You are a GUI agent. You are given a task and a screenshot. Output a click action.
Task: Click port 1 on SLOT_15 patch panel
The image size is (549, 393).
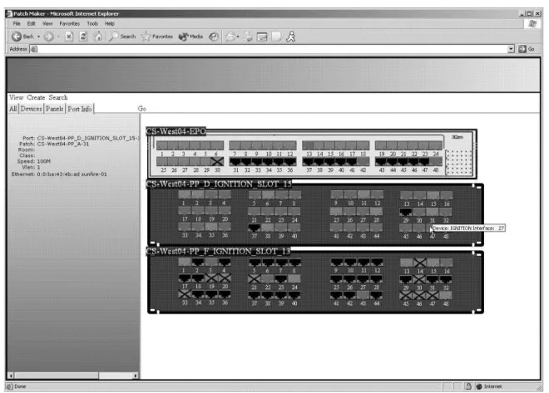coord(185,194)
